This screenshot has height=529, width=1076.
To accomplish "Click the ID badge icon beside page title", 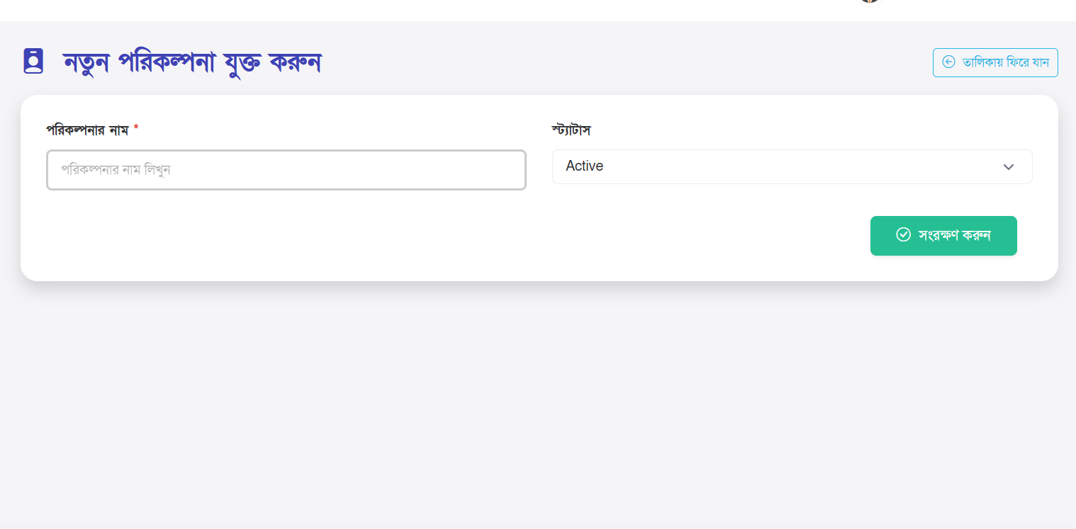I will point(33,61).
